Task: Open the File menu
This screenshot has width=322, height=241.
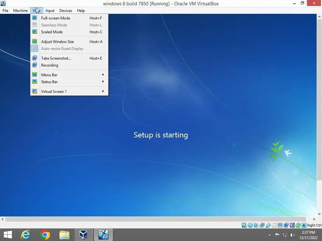Action: point(5,10)
